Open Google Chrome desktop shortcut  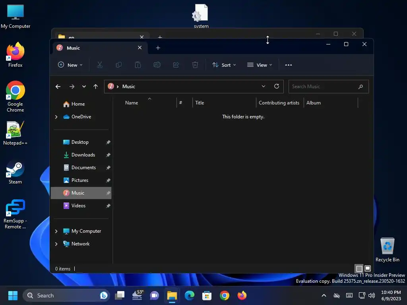(x=16, y=97)
